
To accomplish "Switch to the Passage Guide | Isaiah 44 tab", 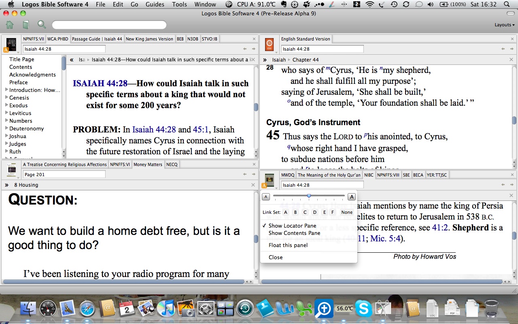I will 97,39.
